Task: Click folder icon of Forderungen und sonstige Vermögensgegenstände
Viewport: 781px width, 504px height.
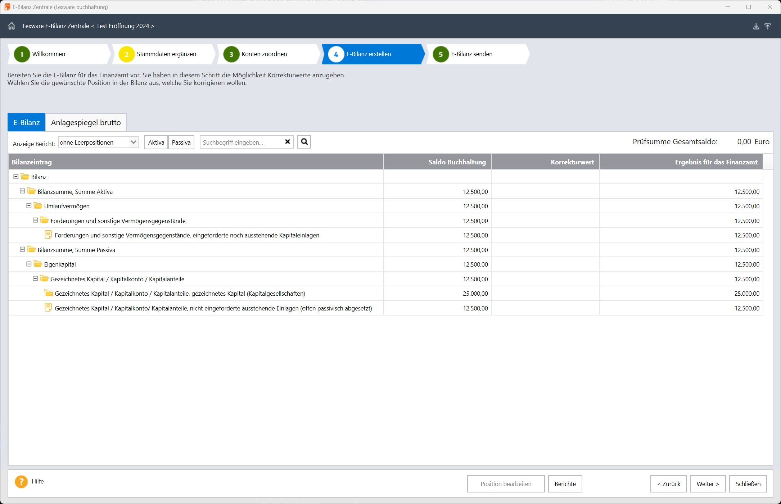Action: coord(44,220)
